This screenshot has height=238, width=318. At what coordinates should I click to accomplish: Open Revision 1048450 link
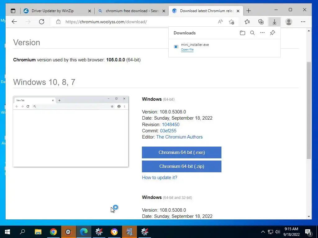170,125
